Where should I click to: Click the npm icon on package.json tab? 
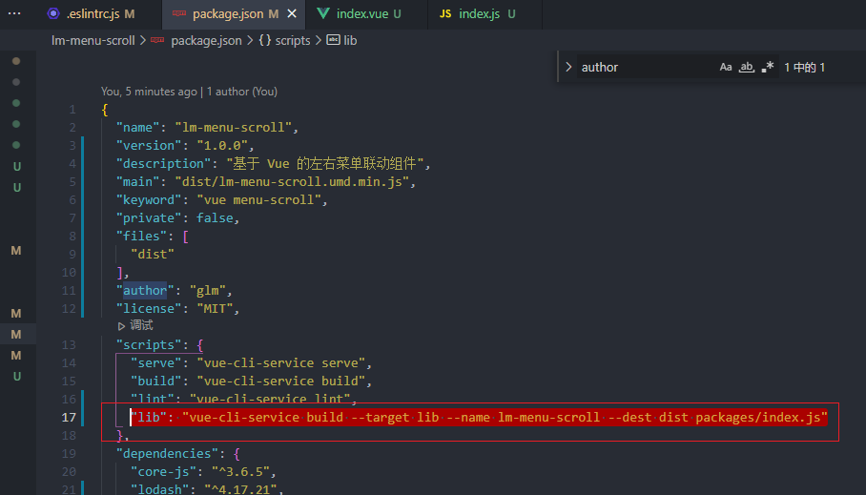tap(179, 13)
